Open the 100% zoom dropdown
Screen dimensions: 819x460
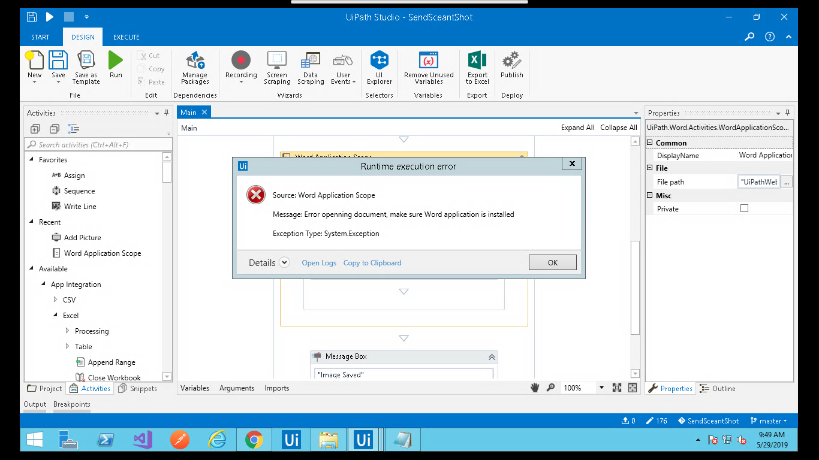(x=601, y=388)
